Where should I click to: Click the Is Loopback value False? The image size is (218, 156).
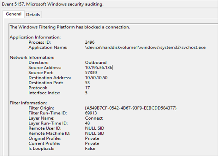90,148
